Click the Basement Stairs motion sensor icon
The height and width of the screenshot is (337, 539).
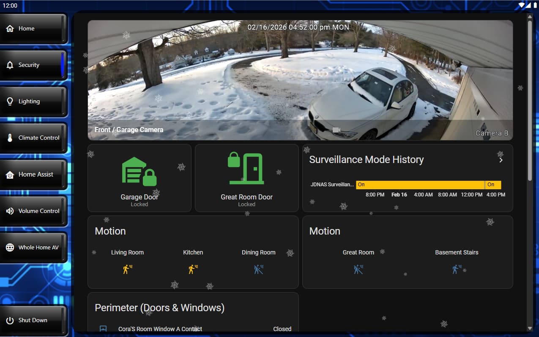[x=457, y=269]
